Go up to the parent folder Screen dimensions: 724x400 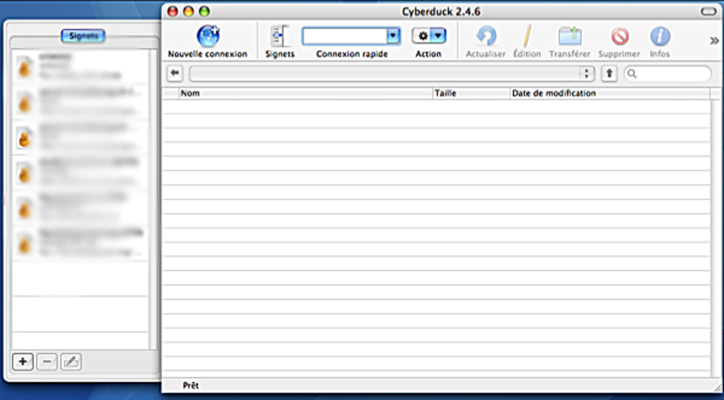[609, 73]
